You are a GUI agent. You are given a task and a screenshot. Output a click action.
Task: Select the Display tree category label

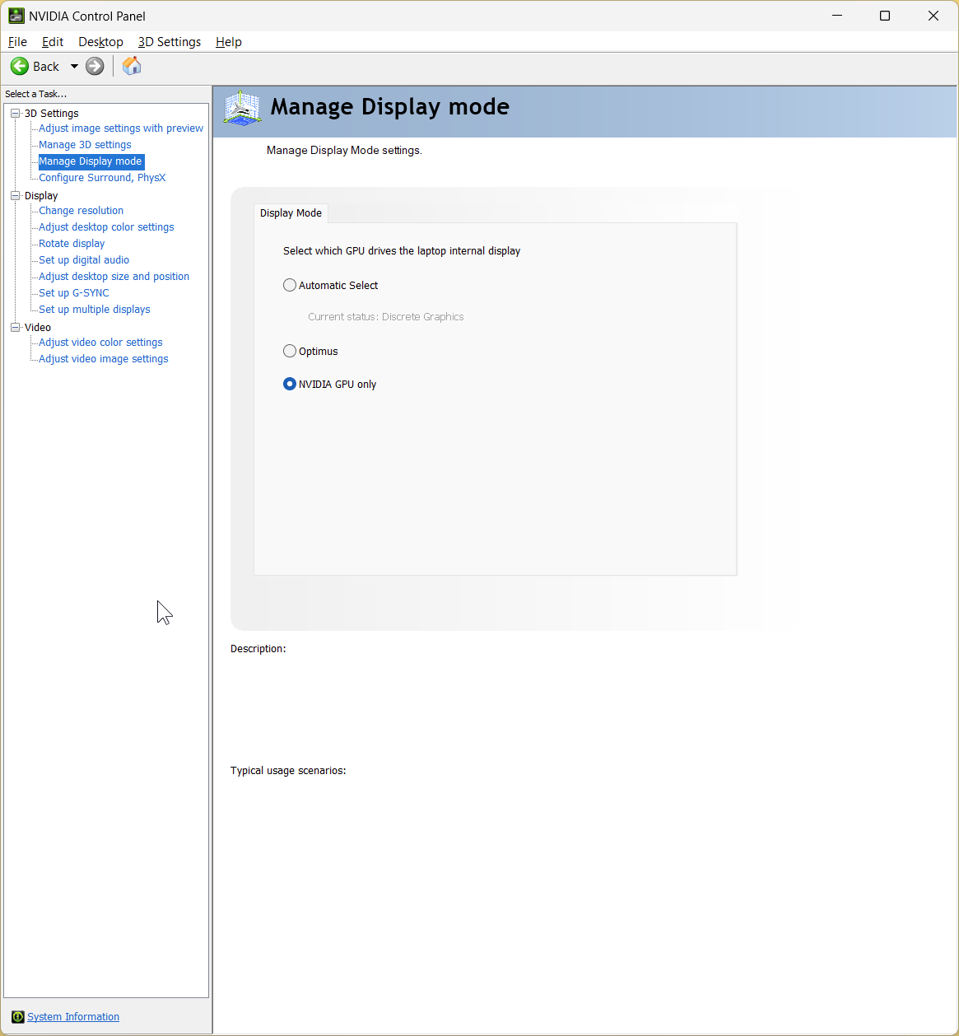[41, 196]
